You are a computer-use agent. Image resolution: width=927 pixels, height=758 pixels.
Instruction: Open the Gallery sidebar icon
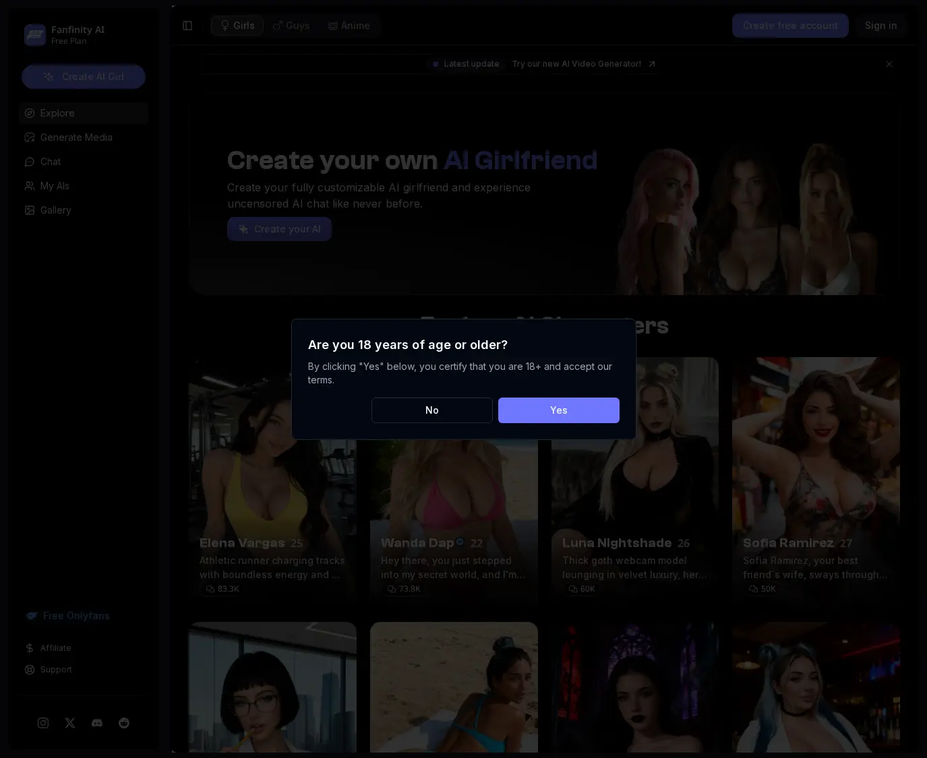click(29, 210)
